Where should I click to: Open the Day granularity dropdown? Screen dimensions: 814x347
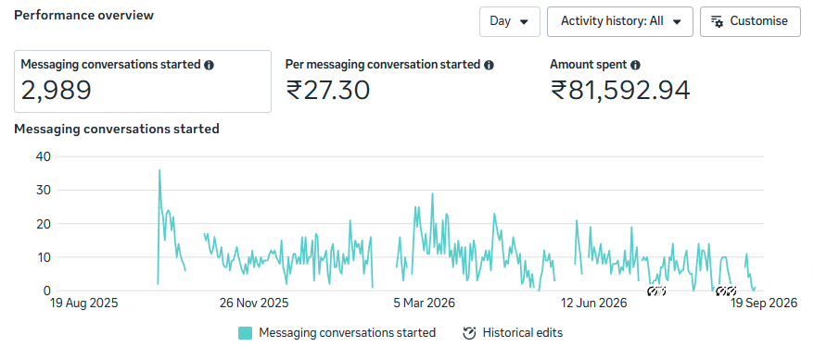pos(510,22)
